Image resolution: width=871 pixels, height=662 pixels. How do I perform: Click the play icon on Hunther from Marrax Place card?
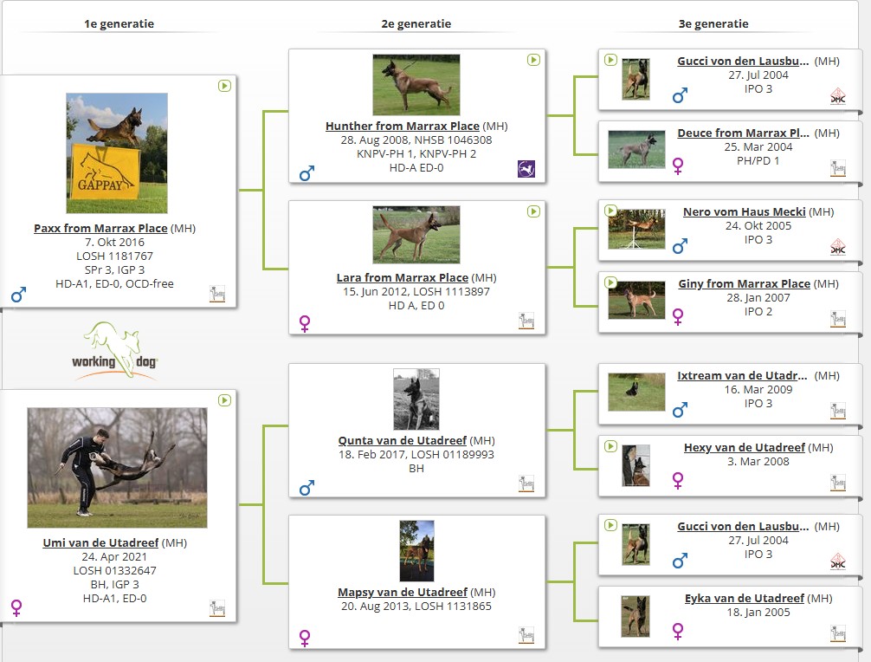tap(534, 60)
